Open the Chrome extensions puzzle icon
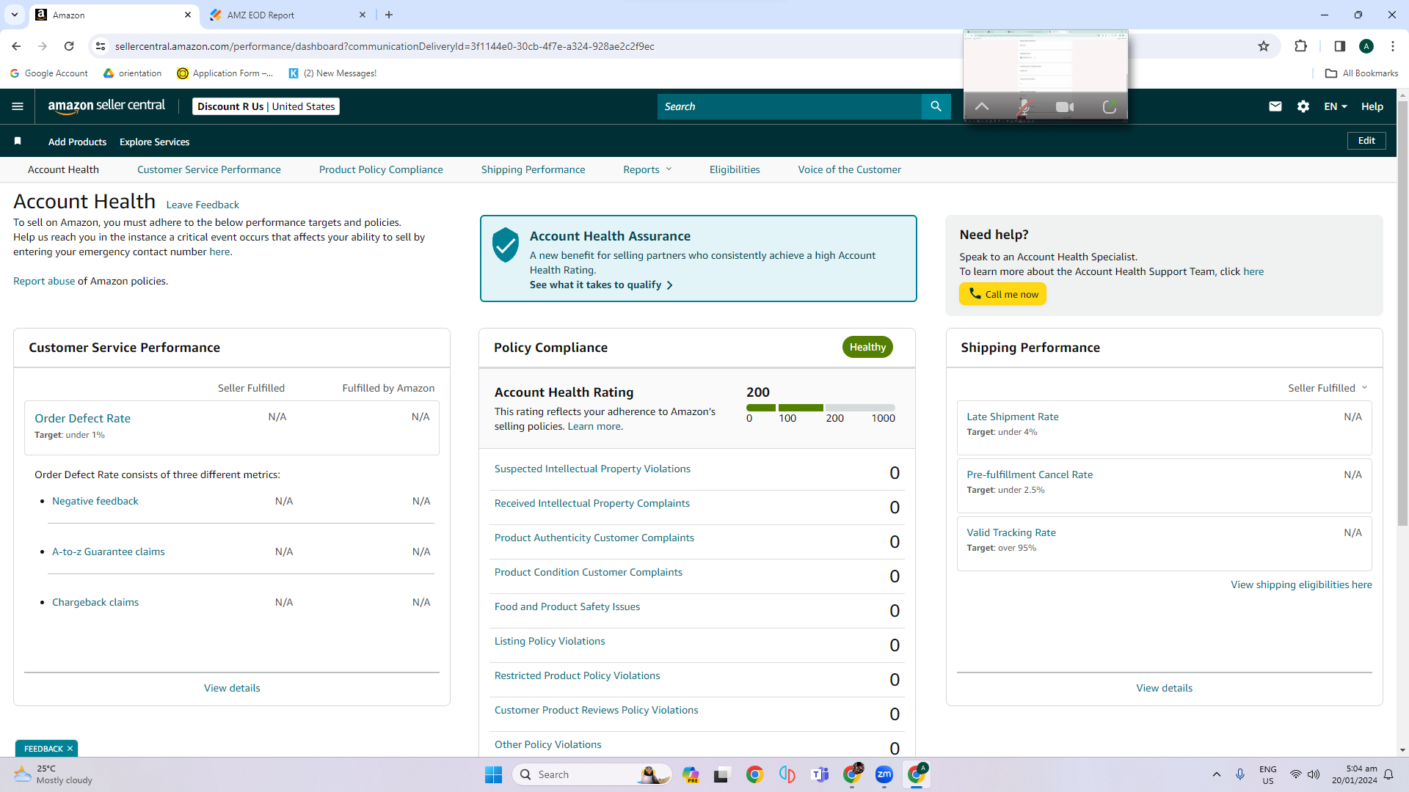 click(x=1300, y=46)
